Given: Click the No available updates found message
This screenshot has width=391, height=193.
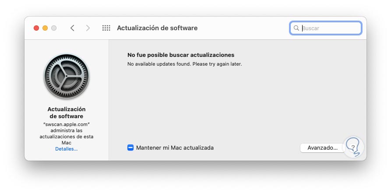Looking at the screenshot, I should pos(184,64).
